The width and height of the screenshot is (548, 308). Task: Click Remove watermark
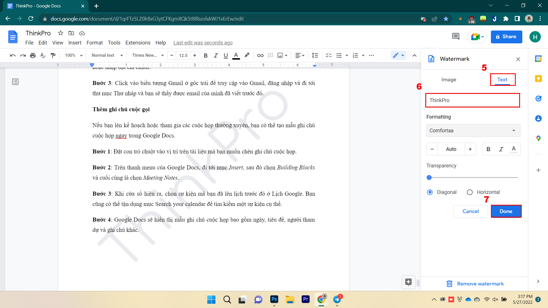[x=475, y=284]
